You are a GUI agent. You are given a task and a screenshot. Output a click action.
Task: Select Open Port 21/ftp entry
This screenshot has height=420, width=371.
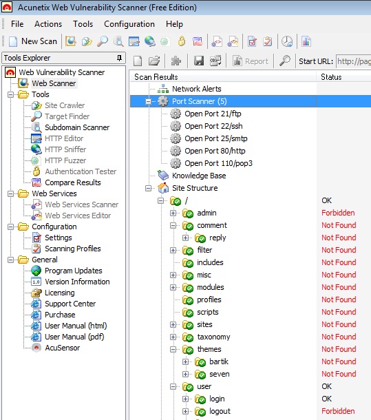tap(213, 114)
